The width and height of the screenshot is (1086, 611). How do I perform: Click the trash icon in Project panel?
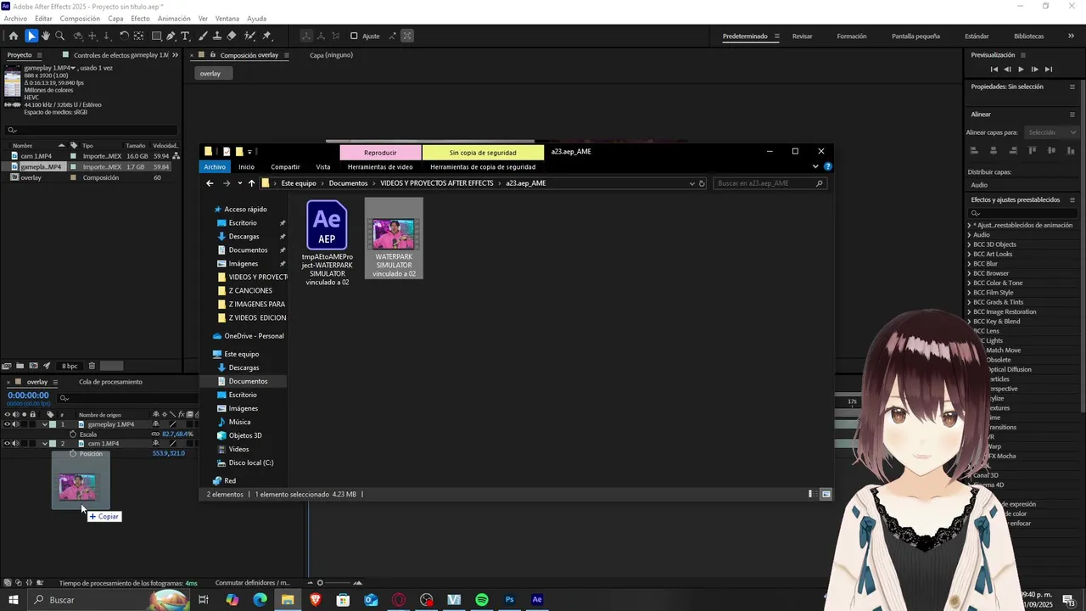[92, 366]
